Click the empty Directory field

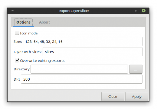[x=79, y=69]
